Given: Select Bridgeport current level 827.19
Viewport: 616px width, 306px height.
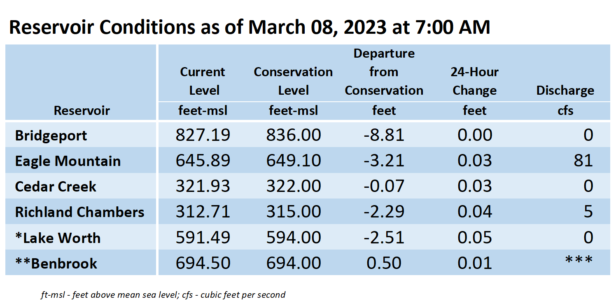Looking at the screenshot, I should tap(203, 135).
